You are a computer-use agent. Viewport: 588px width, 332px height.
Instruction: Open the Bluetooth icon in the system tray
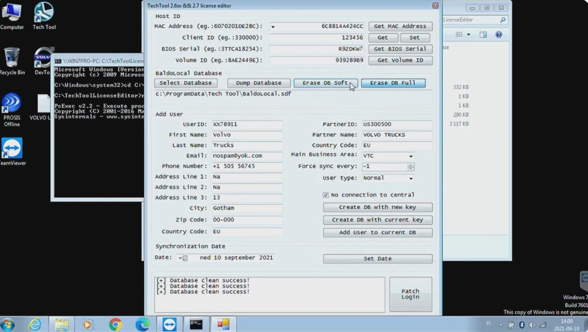tap(522, 324)
